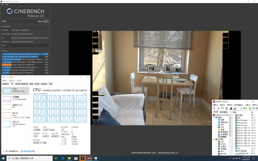Switch to Task Manager taskbar icon
258x161 pixels.
pos(95,158)
